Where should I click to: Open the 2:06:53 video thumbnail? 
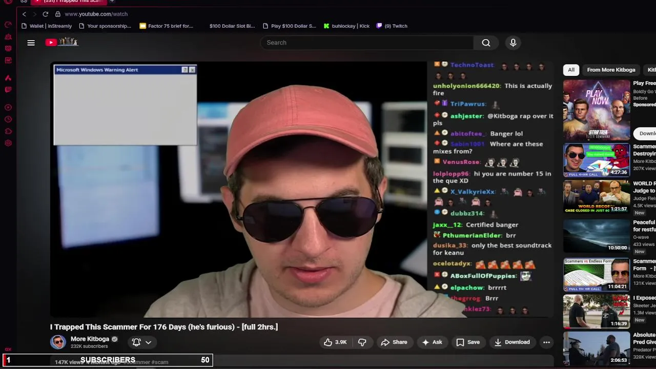(597, 348)
